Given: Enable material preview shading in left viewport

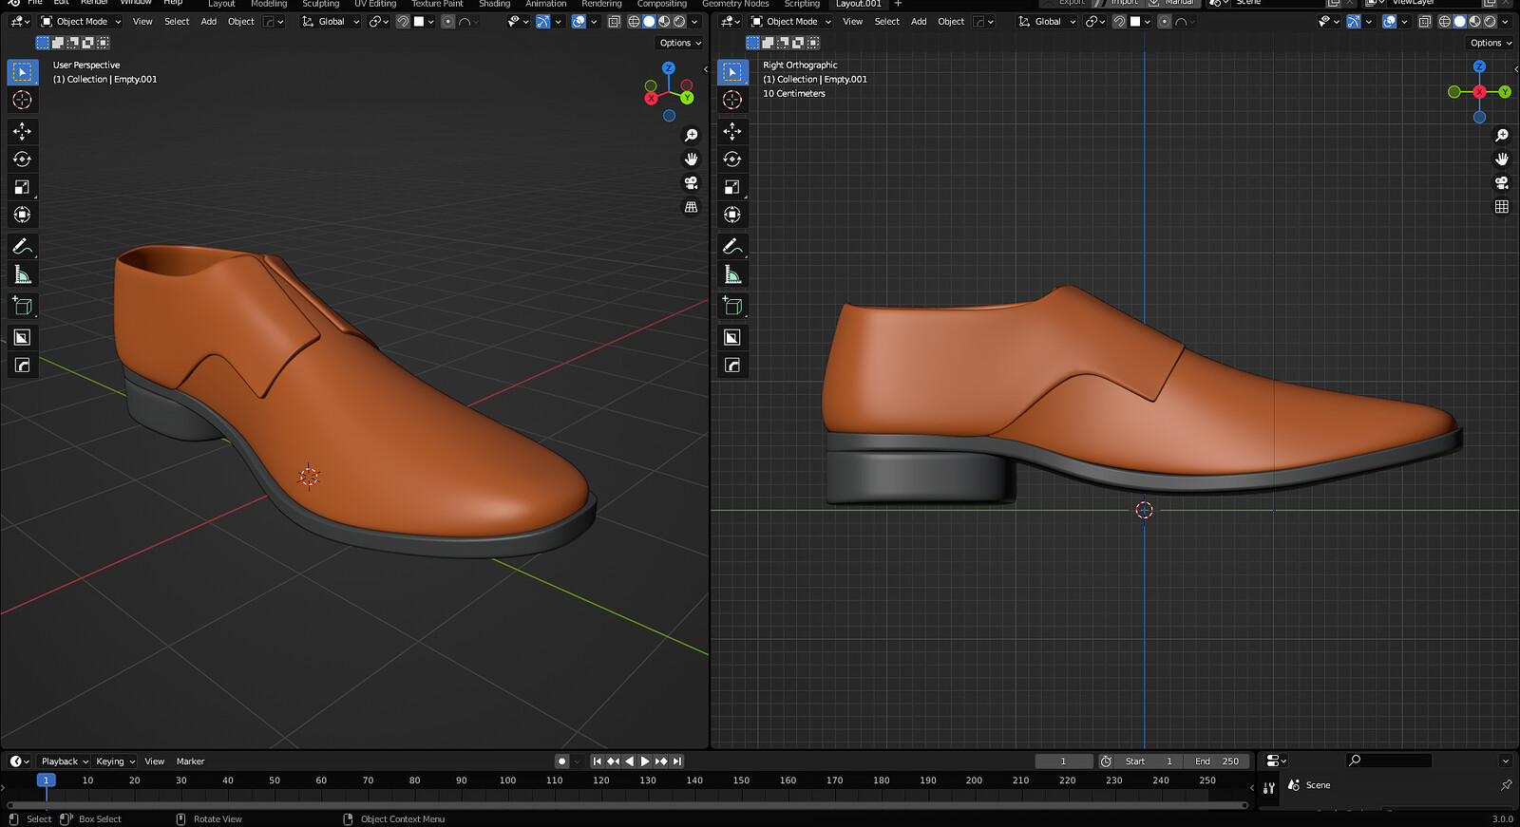Looking at the screenshot, I should (664, 22).
